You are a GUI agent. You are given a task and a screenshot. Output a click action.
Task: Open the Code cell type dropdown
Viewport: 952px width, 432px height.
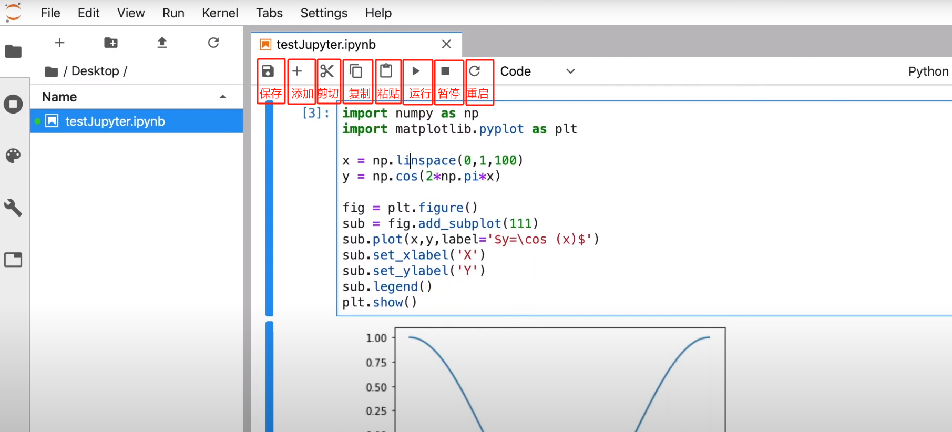[538, 71]
